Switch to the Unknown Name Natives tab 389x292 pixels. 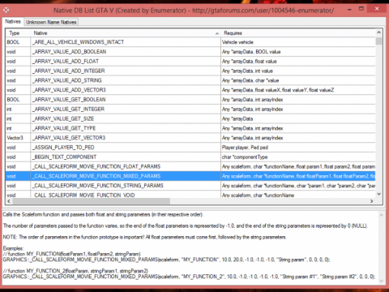pyautogui.click(x=51, y=22)
